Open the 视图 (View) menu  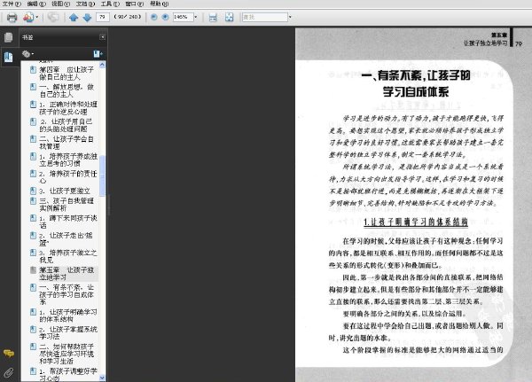click(x=60, y=4)
